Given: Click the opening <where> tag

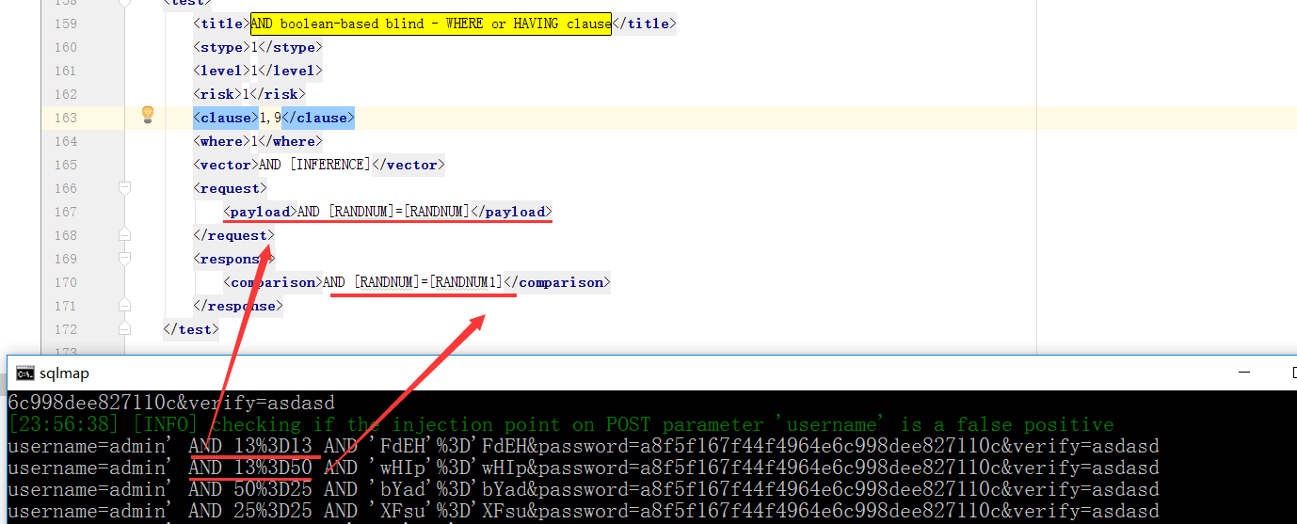Looking at the screenshot, I should 221,141.
